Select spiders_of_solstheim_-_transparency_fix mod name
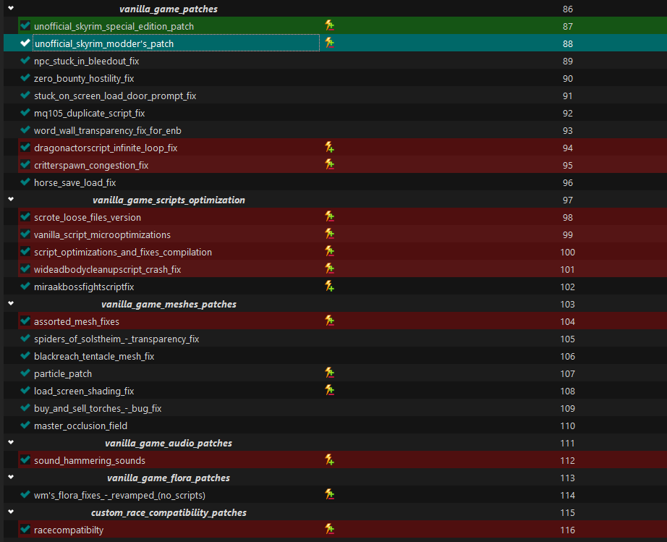 click(x=116, y=339)
